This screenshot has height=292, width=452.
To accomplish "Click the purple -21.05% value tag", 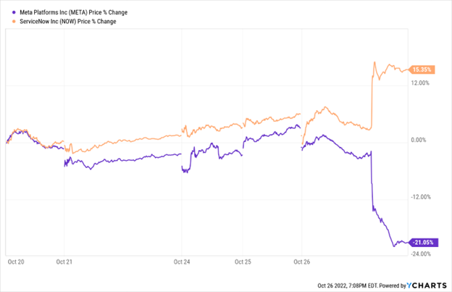I will [421, 242].
